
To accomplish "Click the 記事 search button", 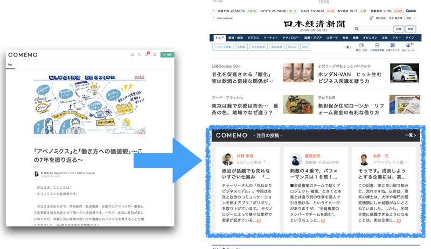I will 399,29.
